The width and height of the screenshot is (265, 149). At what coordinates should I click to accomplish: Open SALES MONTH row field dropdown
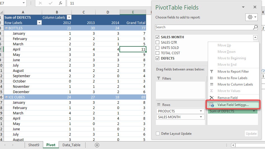coord(201,117)
